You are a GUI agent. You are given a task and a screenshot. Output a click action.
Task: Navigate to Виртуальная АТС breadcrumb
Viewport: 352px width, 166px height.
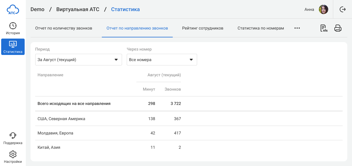[x=78, y=9]
